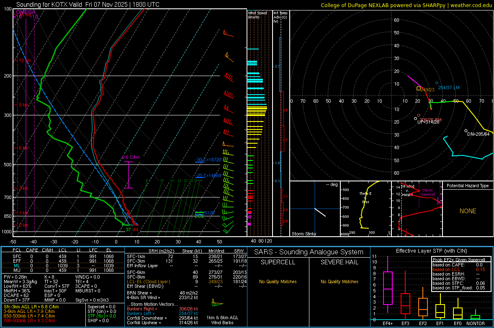
Task: Click the white line in Storm Slinky panel
Action: (320, 212)
